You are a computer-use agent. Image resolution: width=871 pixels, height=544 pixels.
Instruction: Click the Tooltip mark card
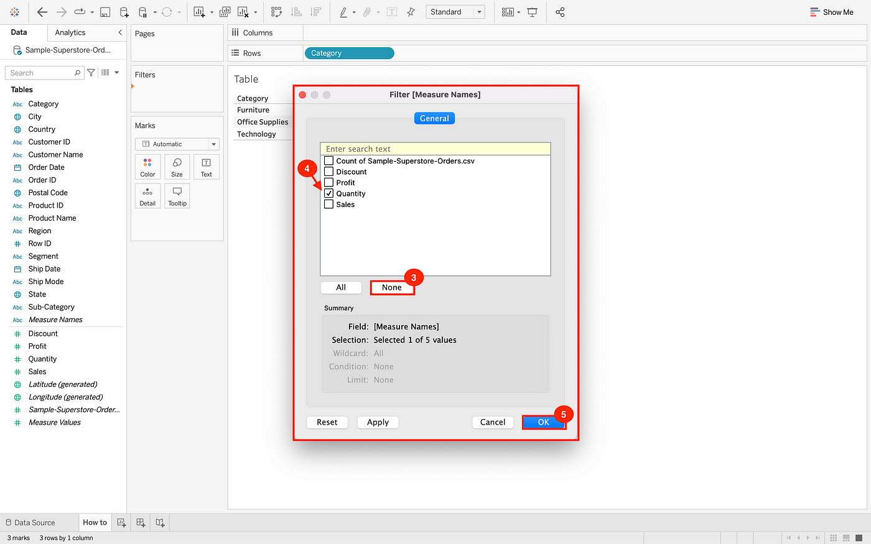click(177, 196)
